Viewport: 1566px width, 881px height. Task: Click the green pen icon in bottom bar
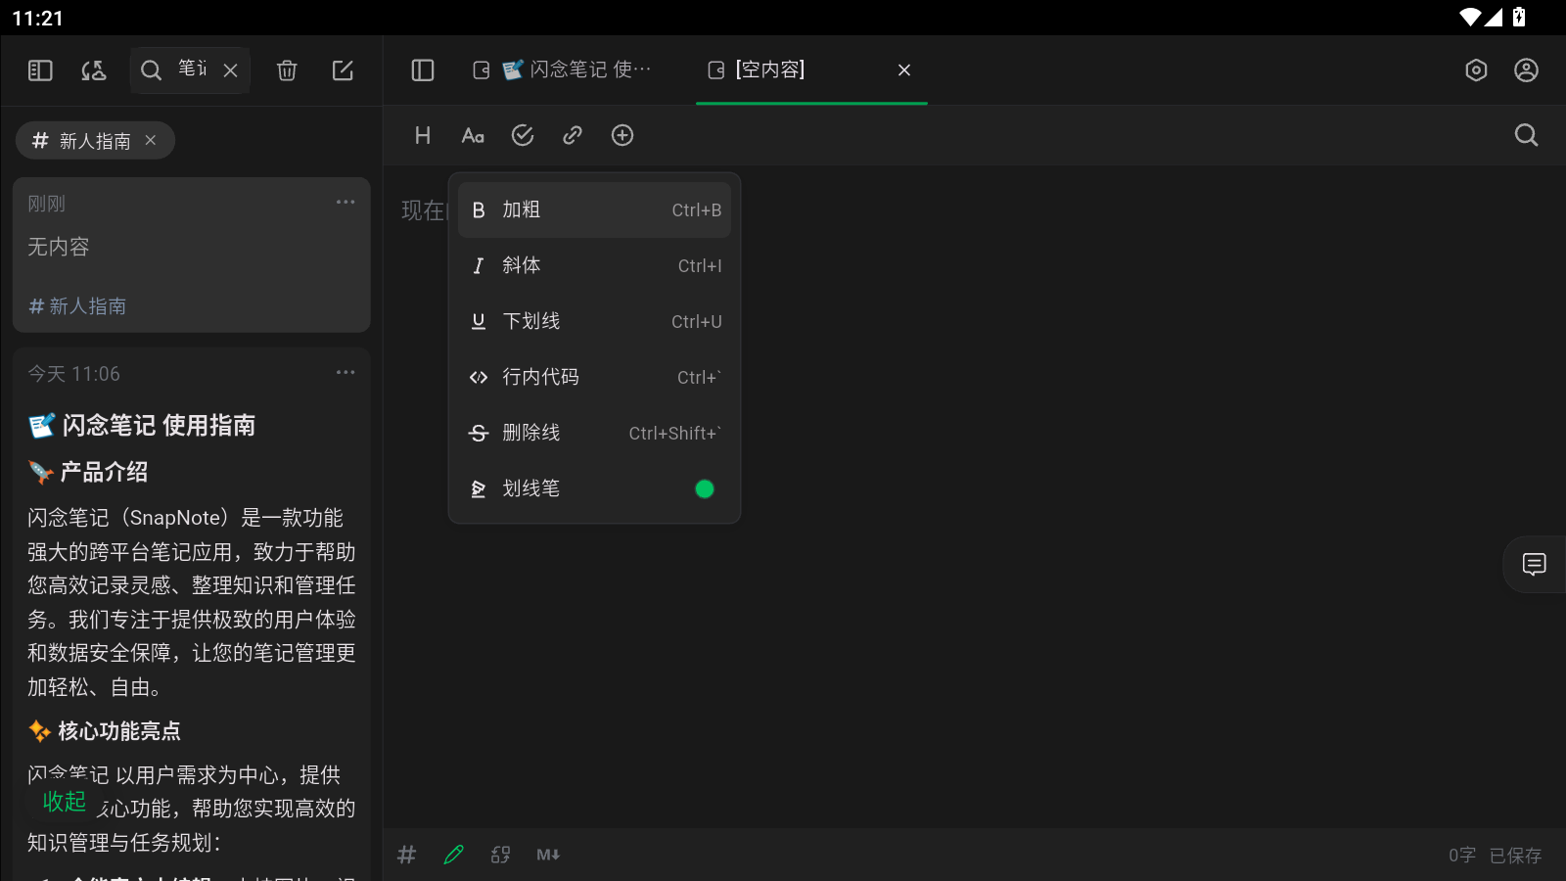click(x=453, y=854)
